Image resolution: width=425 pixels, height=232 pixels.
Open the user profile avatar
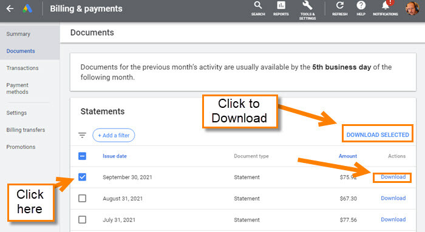coord(412,8)
